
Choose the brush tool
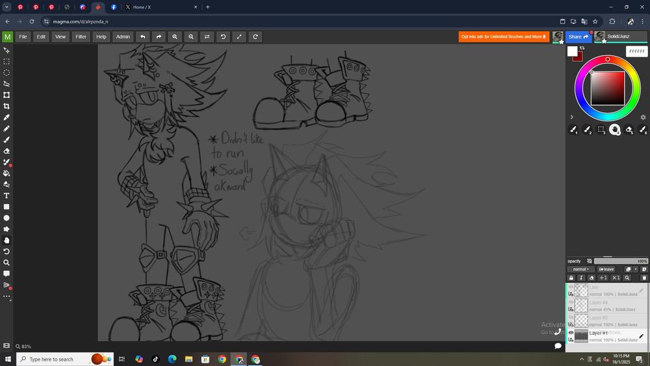click(6, 140)
